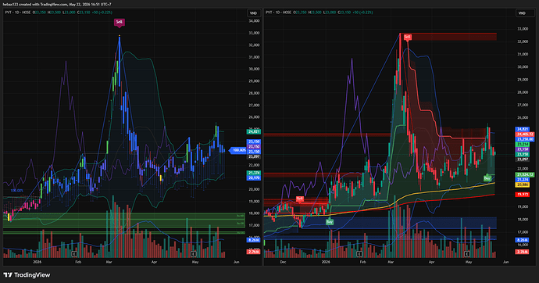
Task: Click the 2026 label on right chart time axis
Action: 326,262
